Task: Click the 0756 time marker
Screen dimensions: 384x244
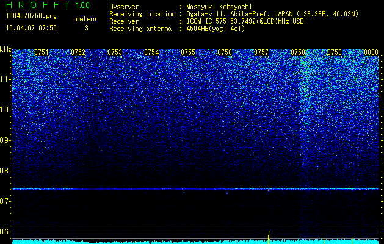Action: click(225, 52)
